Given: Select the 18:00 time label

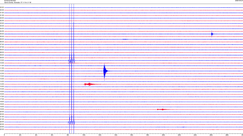Looking at the screenshot, I should coord(2,102).
